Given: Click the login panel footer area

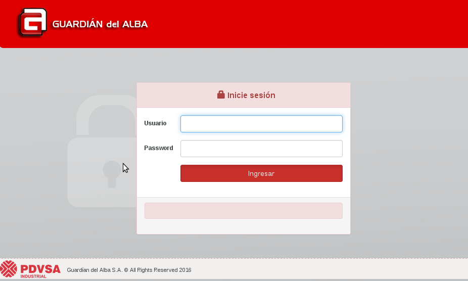Looking at the screenshot, I should pos(244,216).
